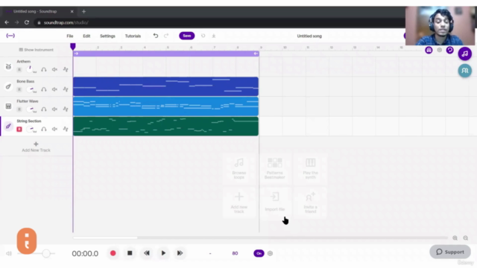Open Play the synth tile
The image size is (477, 268).
coord(310,168)
